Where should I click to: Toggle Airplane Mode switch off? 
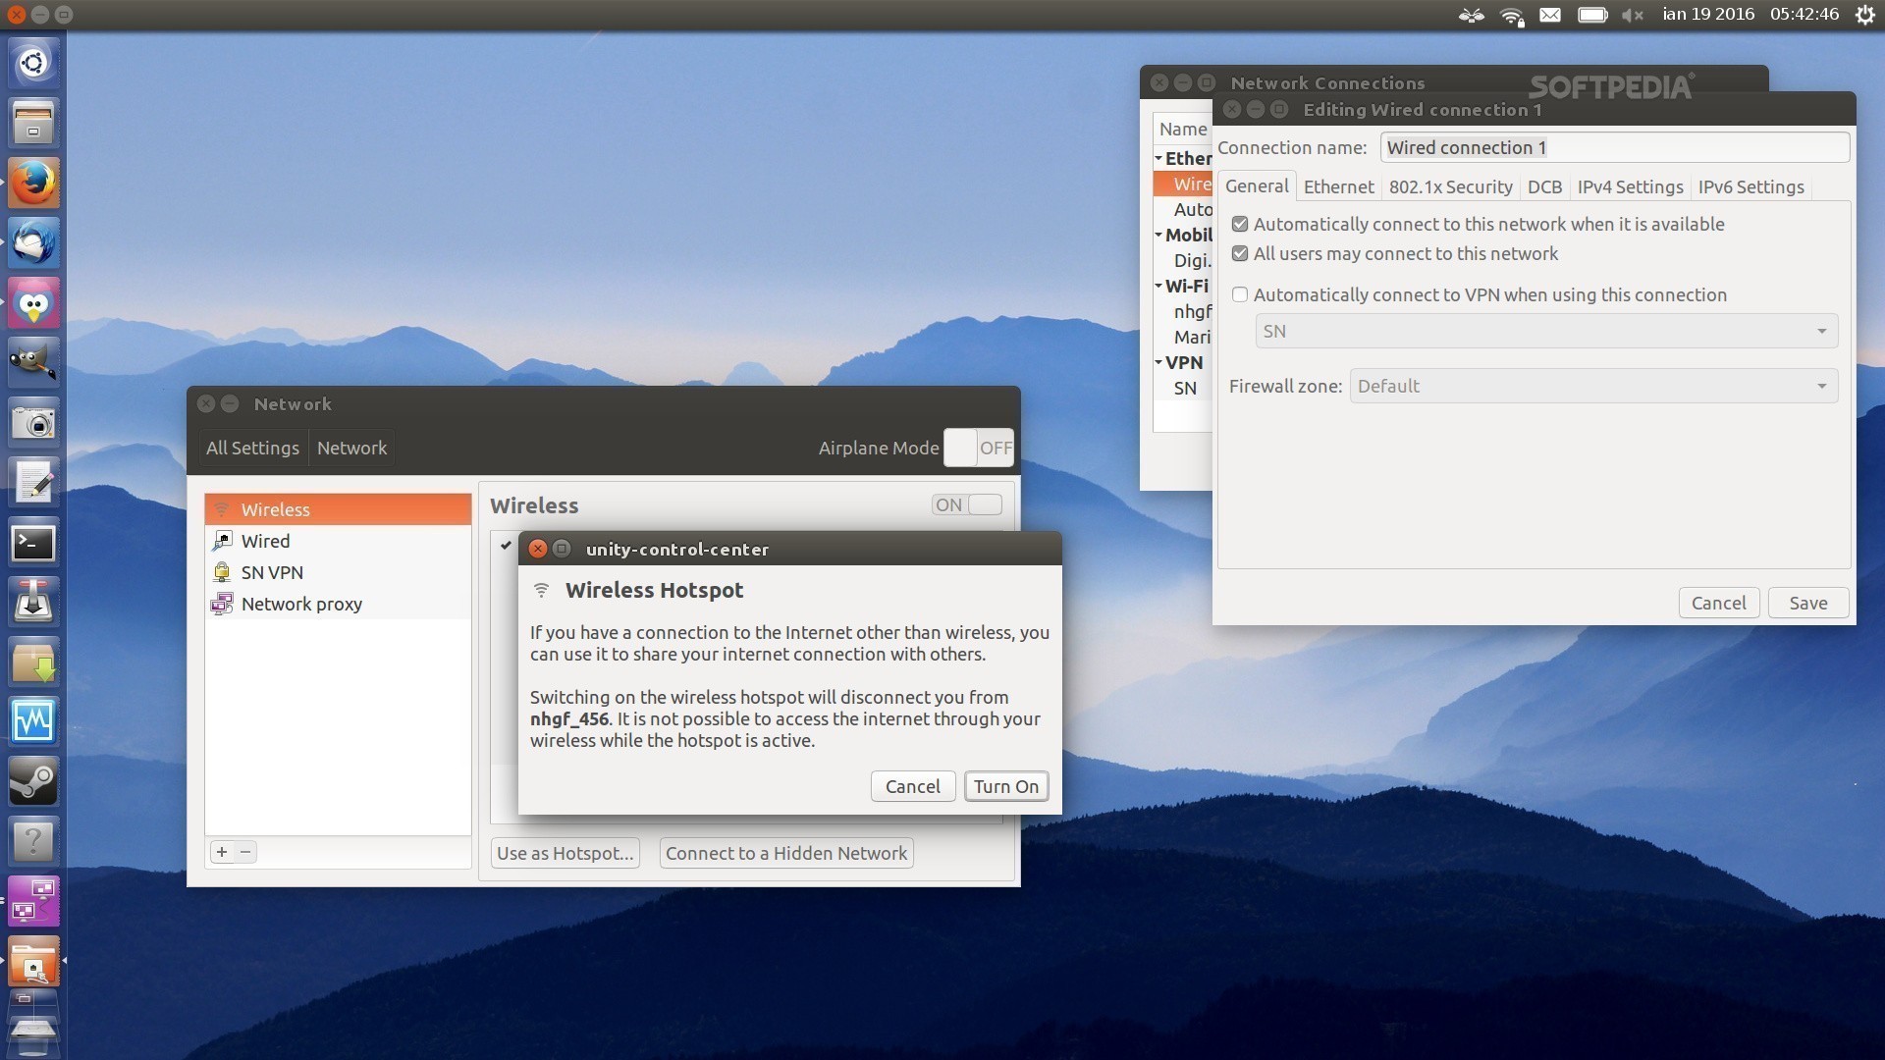(978, 447)
